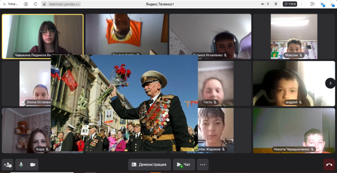Select Чавыкина Людмила video tile

[43, 36]
